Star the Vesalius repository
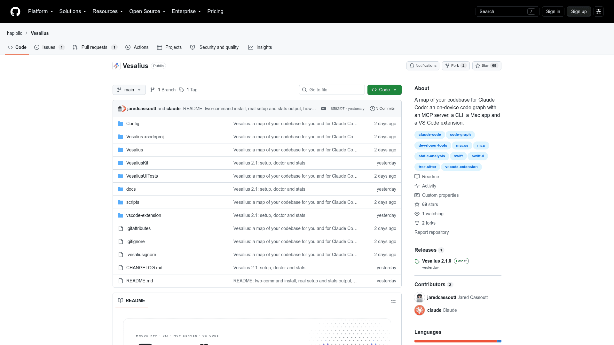Viewport: 614px width, 345px height. click(x=487, y=66)
